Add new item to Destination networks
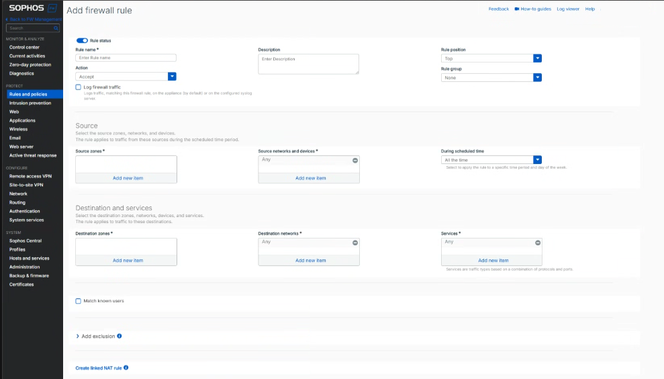The height and width of the screenshot is (379, 664). [x=310, y=260]
